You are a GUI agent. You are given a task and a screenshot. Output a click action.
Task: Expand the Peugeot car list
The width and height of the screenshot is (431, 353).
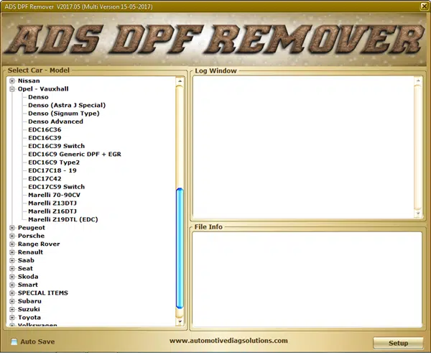click(12, 227)
